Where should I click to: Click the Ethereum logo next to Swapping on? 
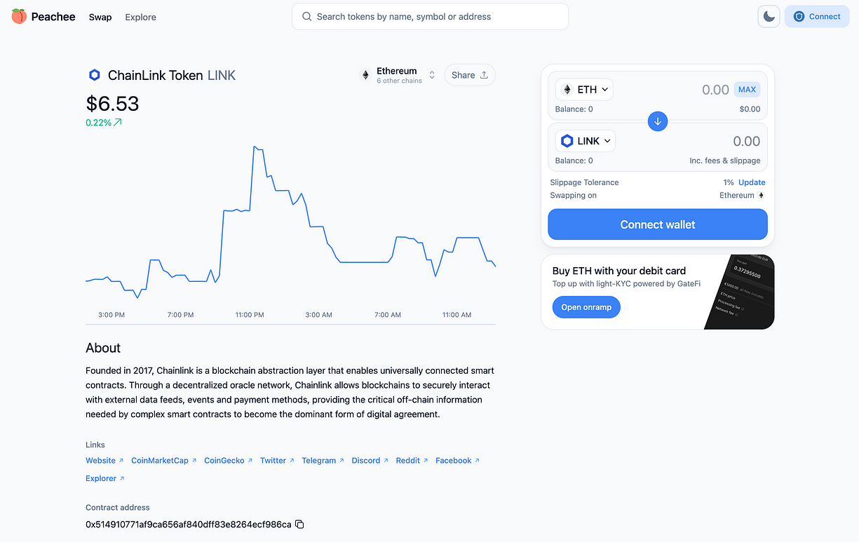(x=762, y=195)
